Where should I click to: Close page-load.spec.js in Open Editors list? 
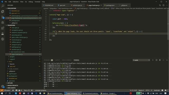(x=8, y=18)
